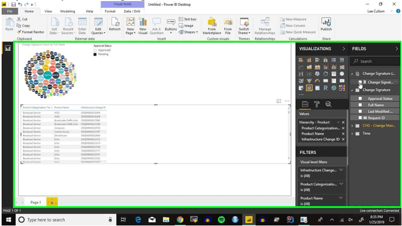
Task: Open the New Page dropdown
Action: click(x=131, y=31)
